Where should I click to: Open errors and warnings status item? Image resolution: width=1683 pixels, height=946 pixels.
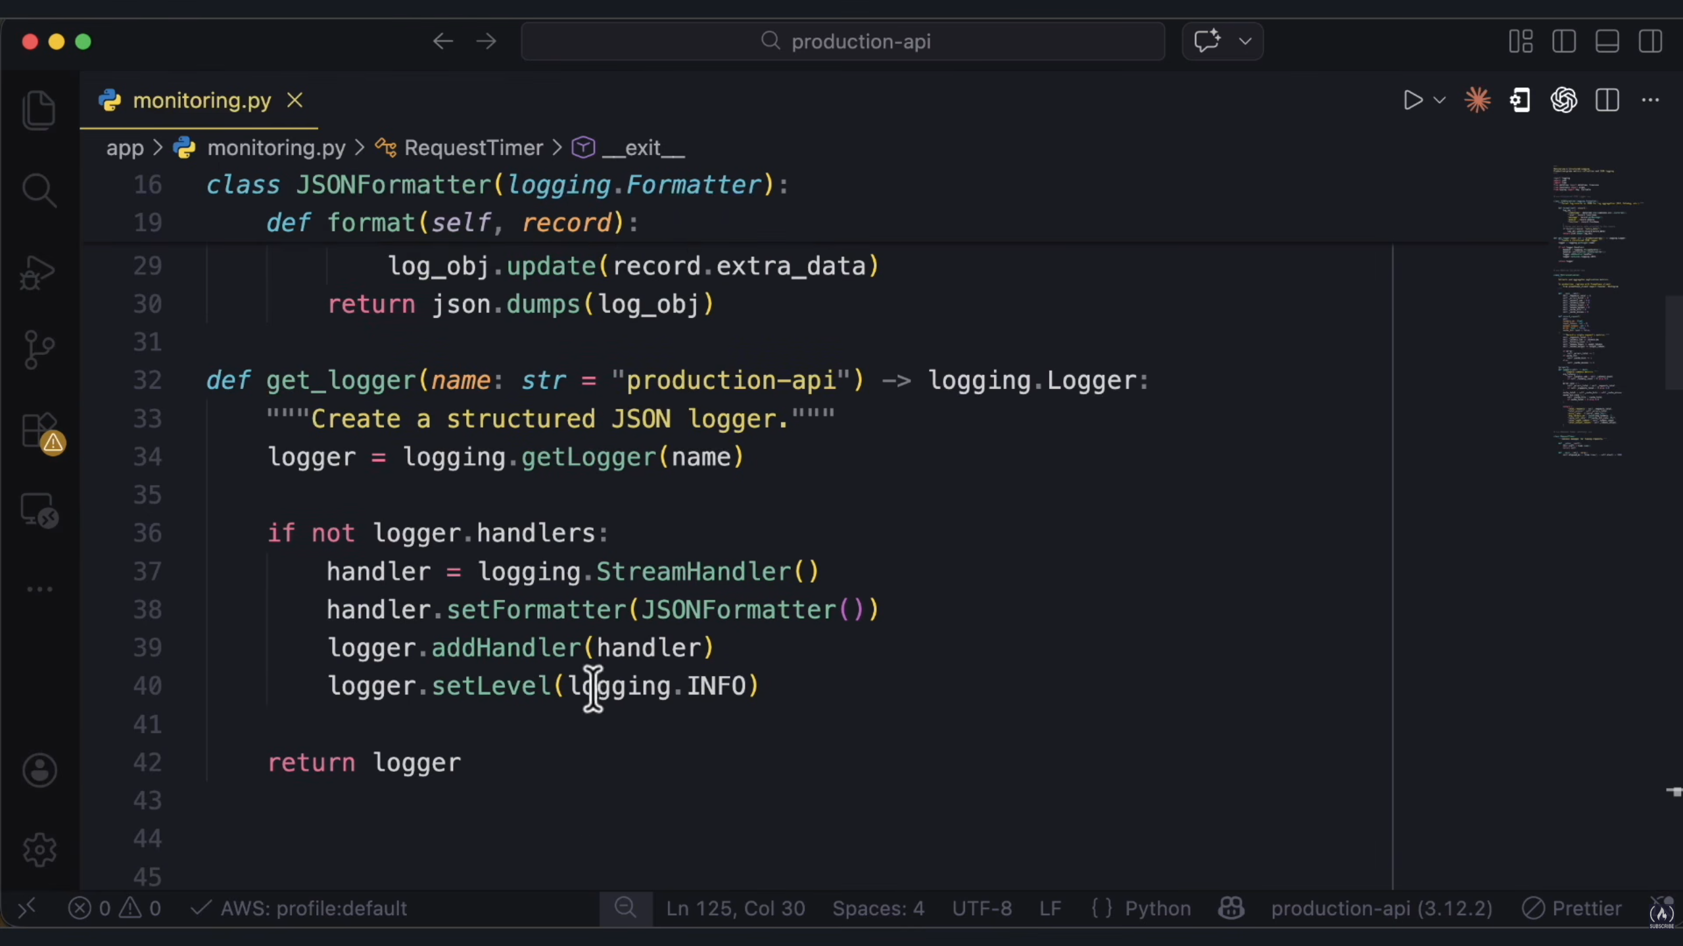114,908
